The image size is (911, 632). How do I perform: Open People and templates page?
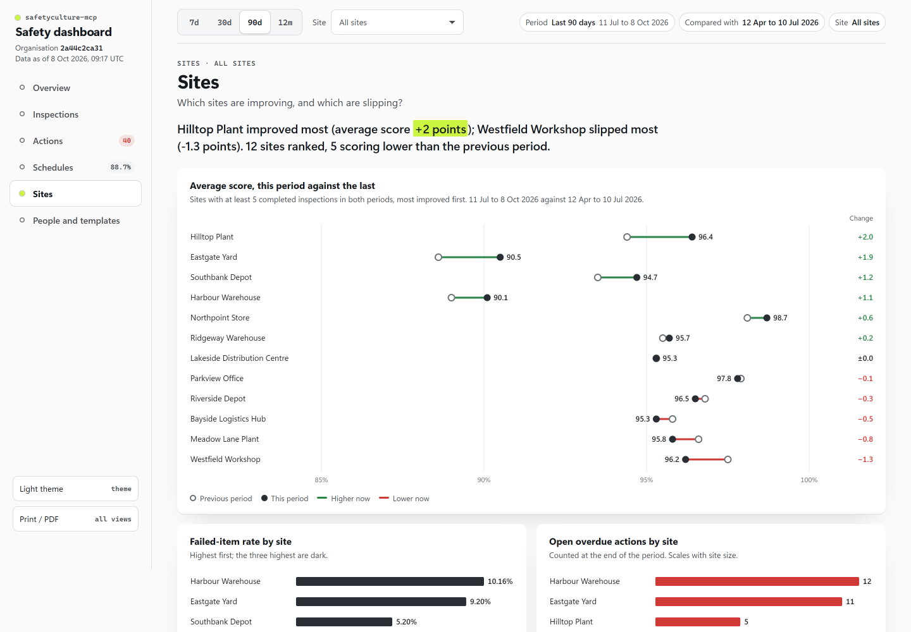point(75,221)
